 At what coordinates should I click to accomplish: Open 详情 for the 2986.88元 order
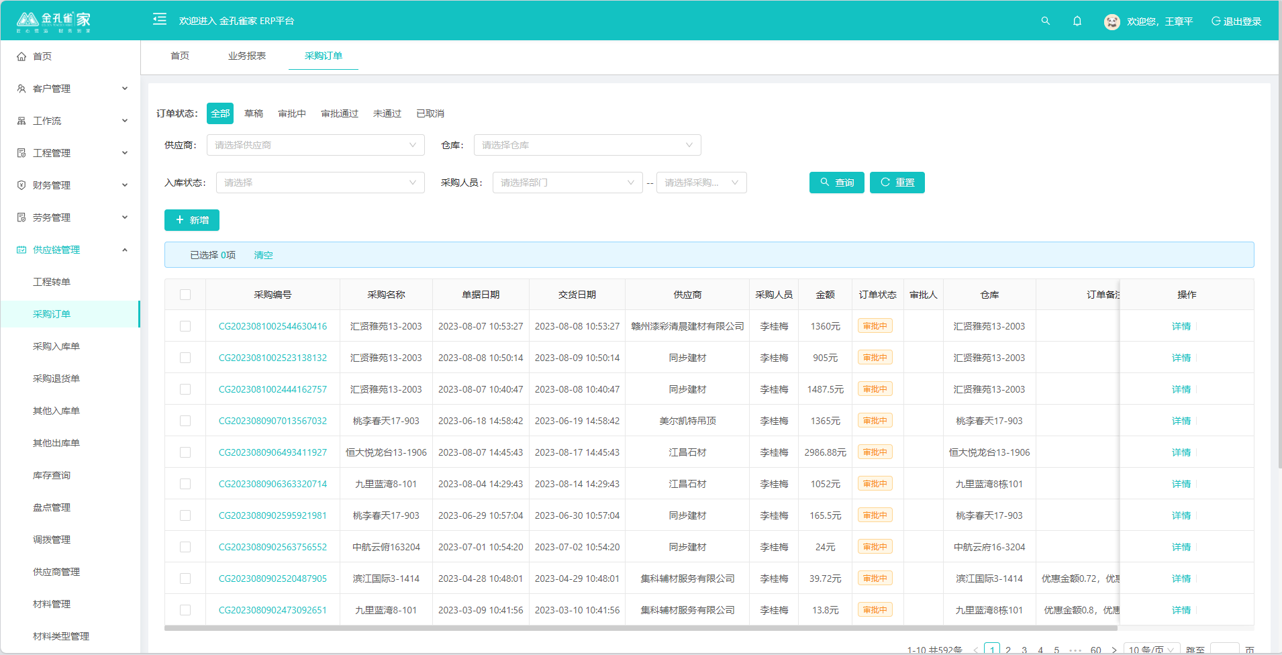[1181, 452]
